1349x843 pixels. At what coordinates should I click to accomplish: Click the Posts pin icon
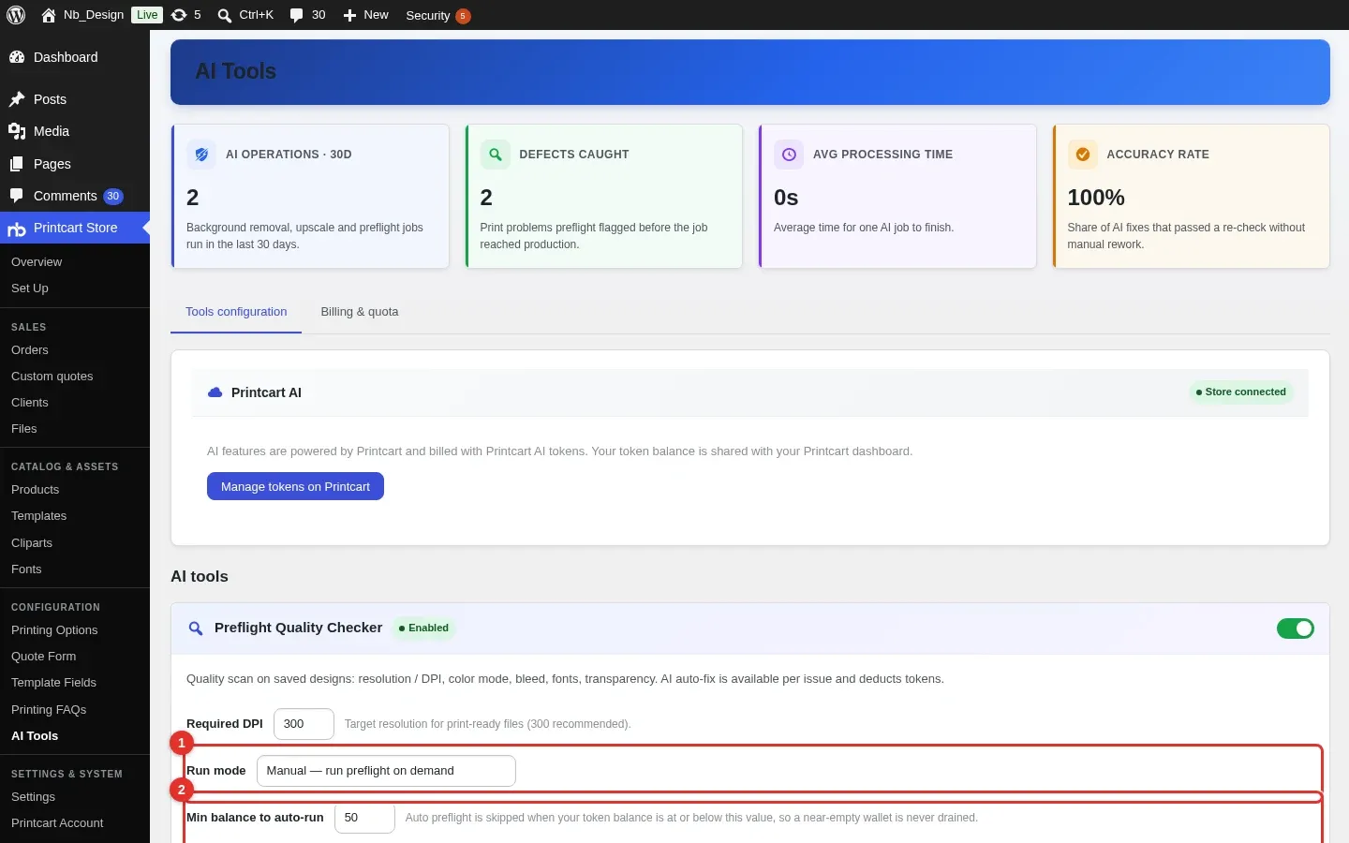(17, 99)
